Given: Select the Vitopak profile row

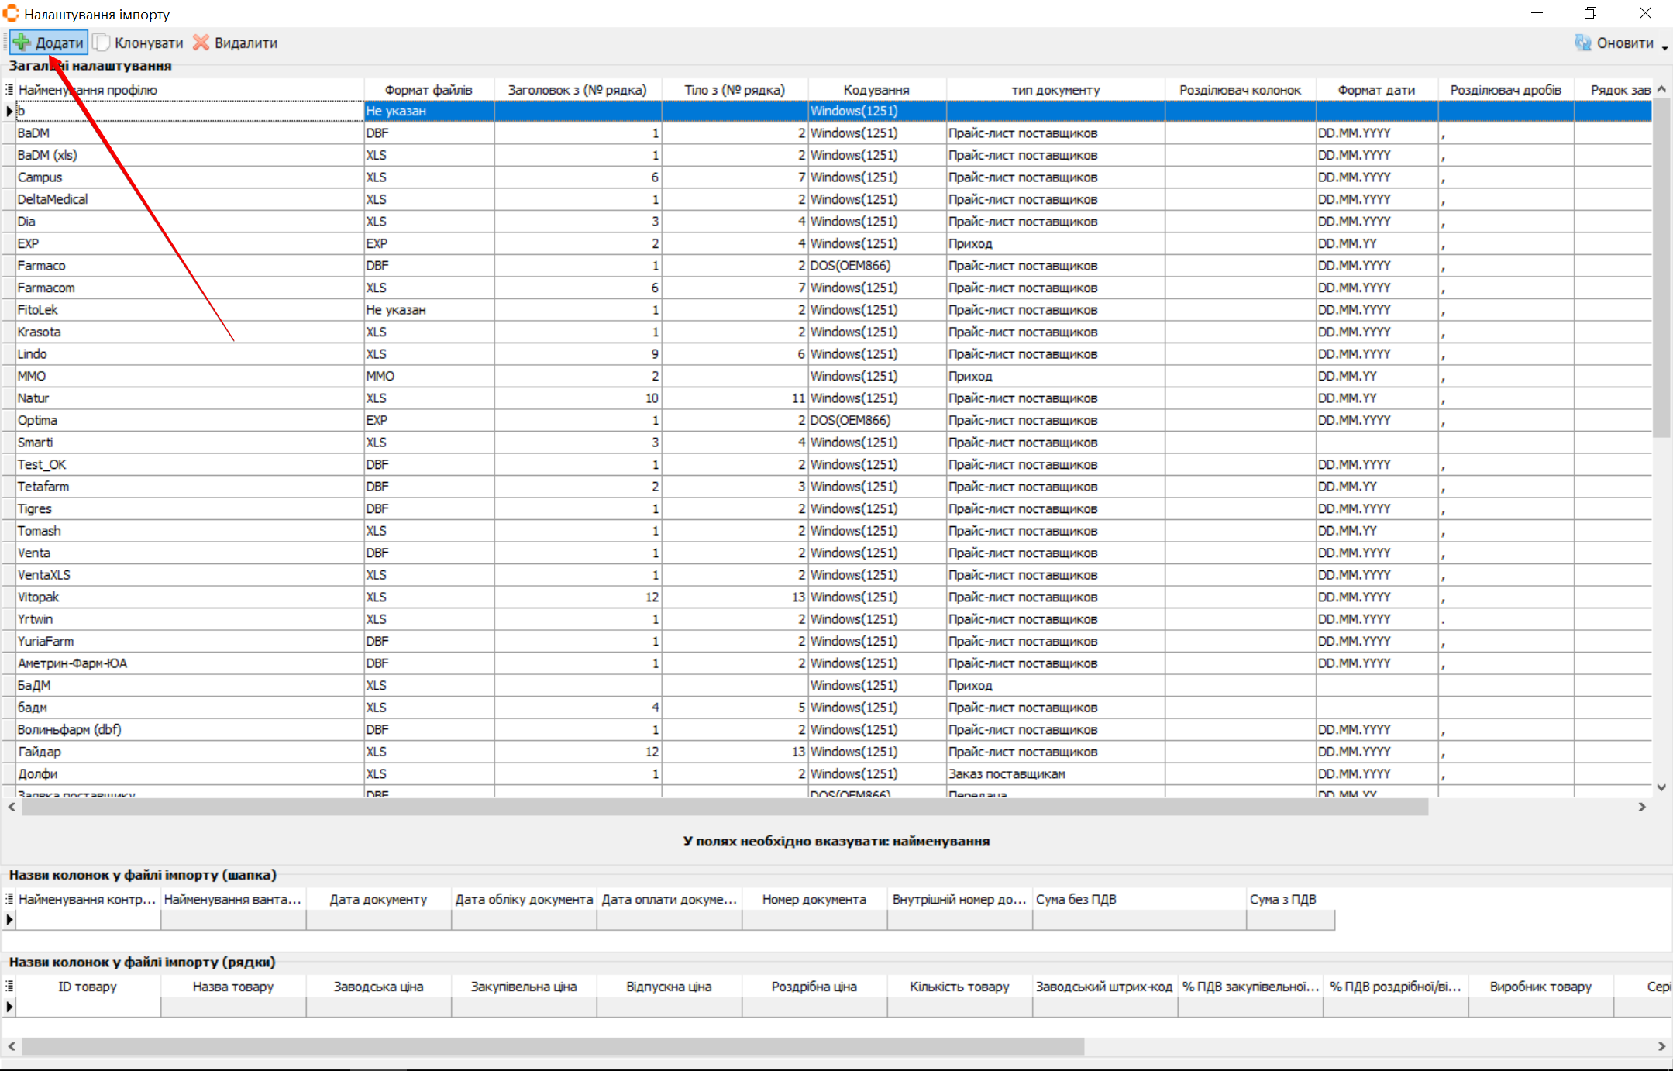Looking at the screenshot, I should [x=39, y=597].
